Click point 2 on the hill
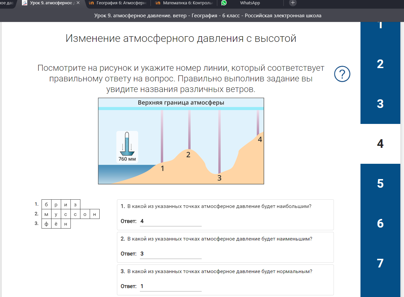 point(188,154)
